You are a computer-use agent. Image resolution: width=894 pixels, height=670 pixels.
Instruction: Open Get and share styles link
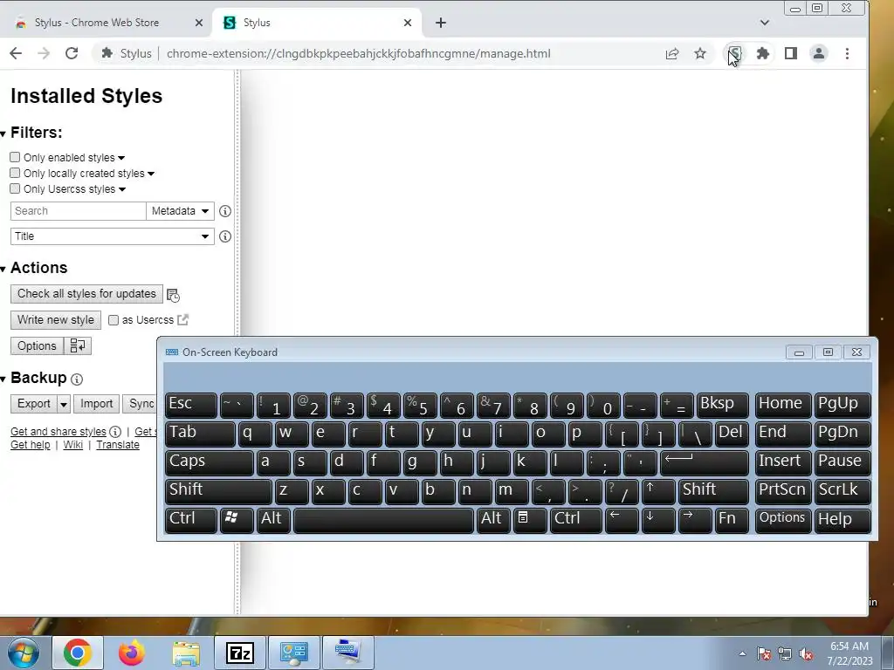[x=58, y=432]
